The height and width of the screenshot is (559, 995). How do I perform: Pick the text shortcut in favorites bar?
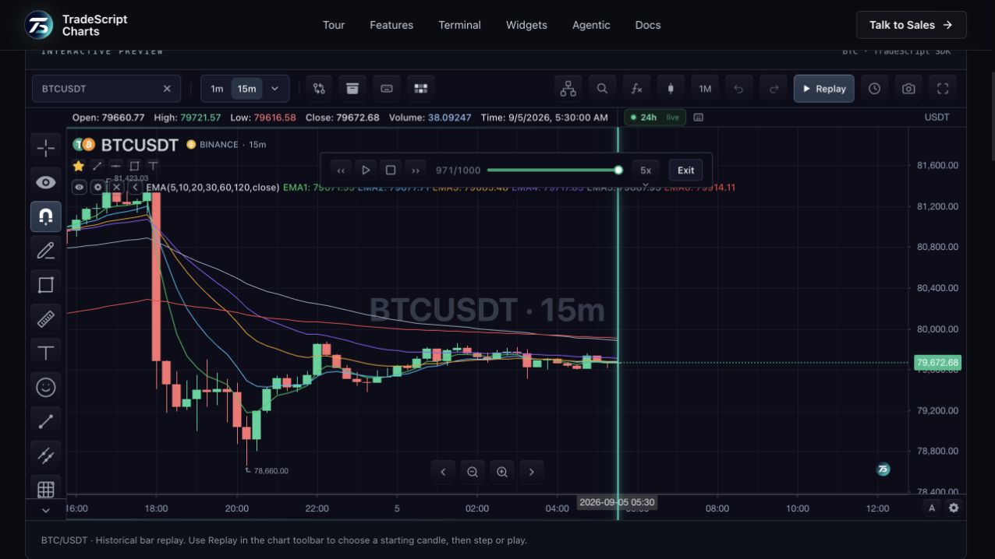pos(153,166)
